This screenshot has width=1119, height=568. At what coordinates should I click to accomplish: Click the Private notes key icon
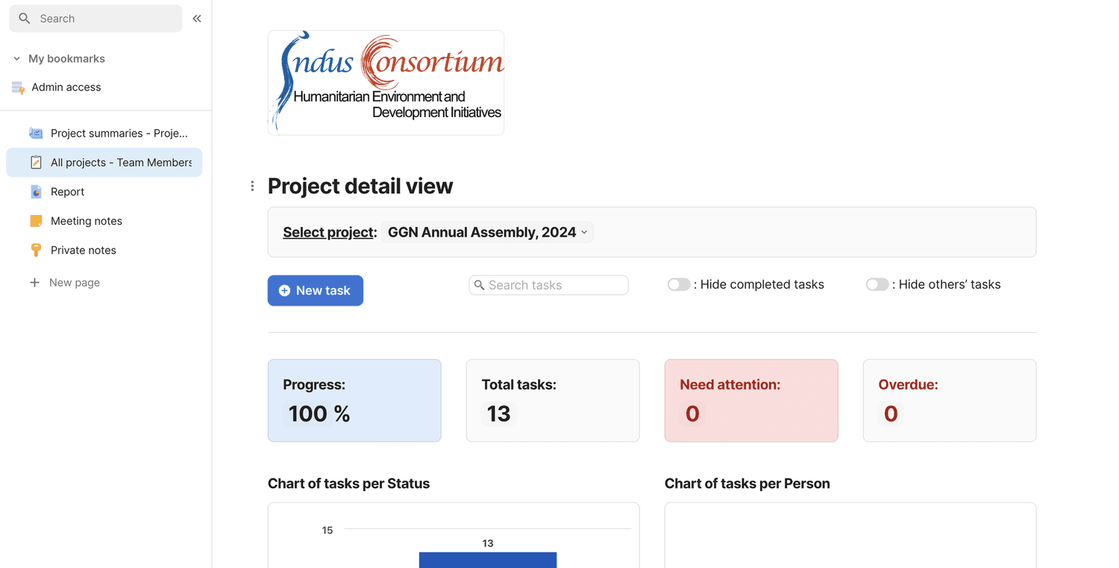click(36, 250)
